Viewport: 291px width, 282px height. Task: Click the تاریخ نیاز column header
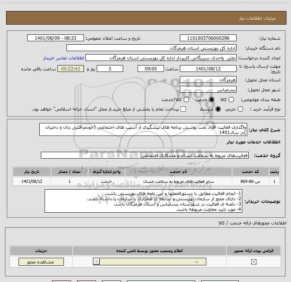[x=32, y=171]
